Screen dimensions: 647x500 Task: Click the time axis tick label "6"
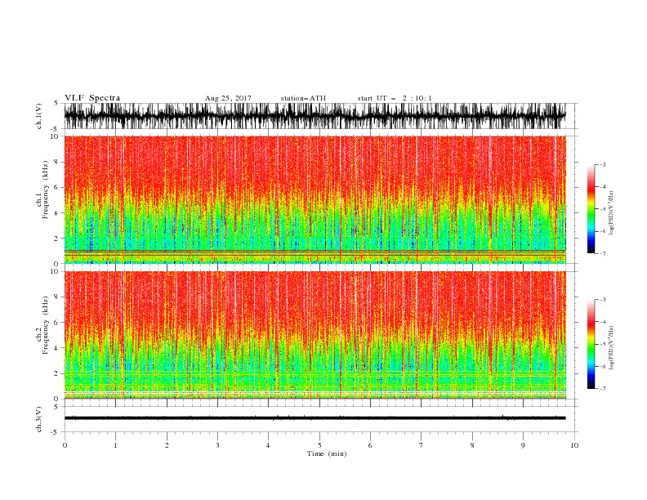coord(371,445)
